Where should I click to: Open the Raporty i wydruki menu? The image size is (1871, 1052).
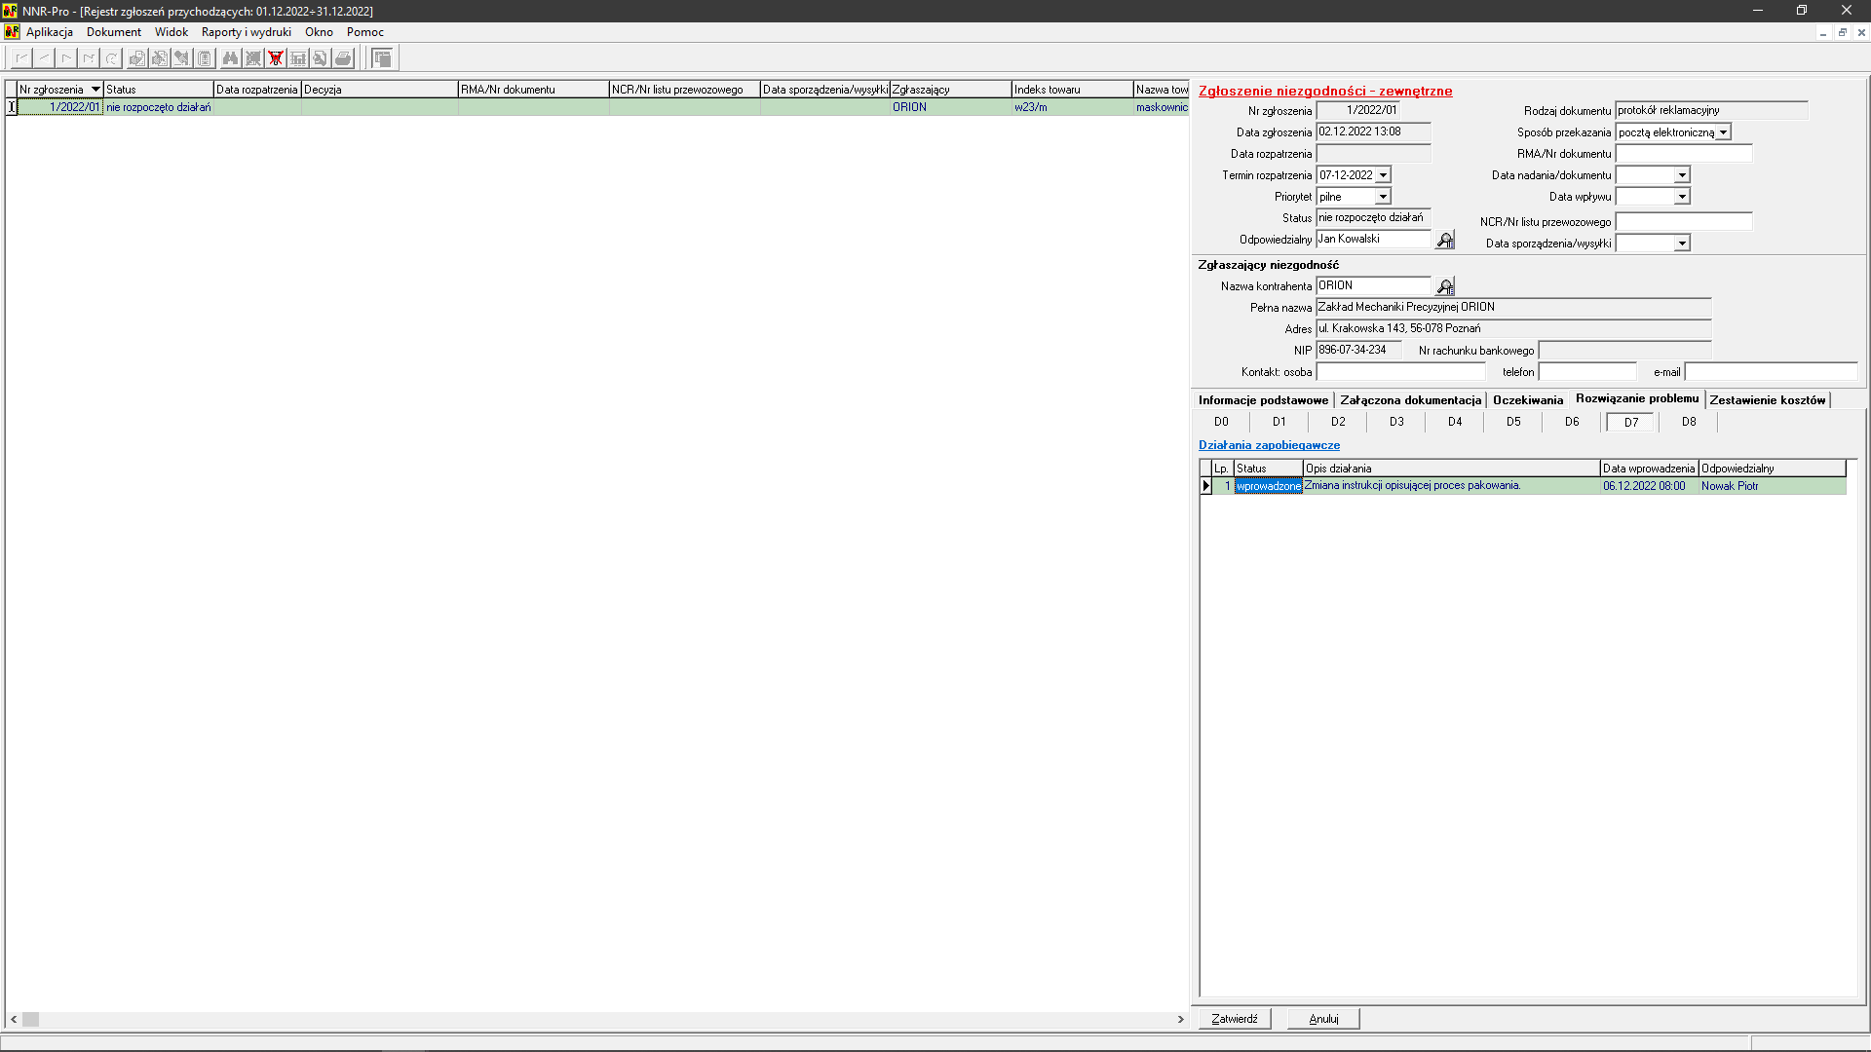pos(246,32)
